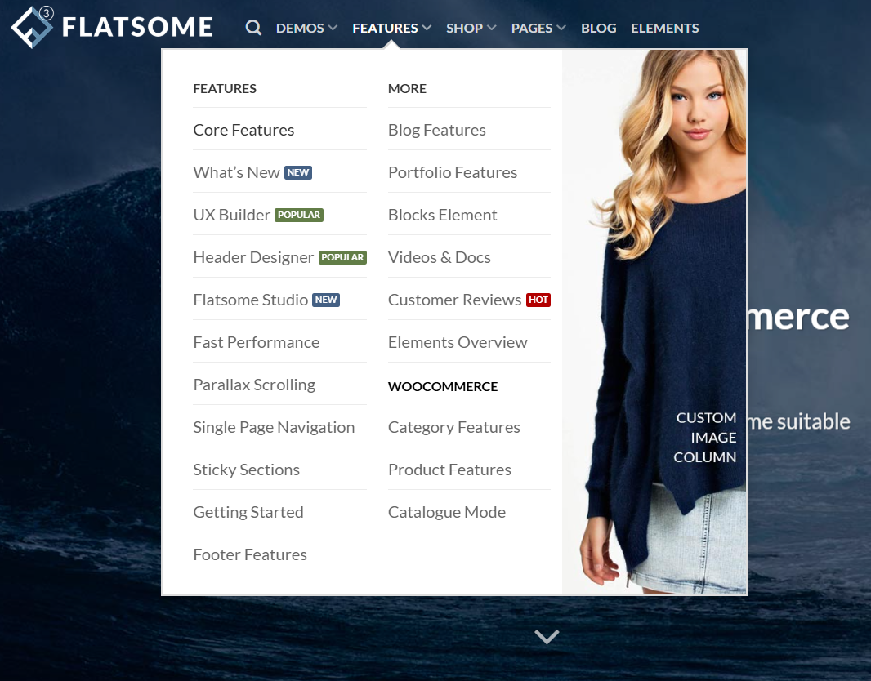Open the ELEMENTS menu item
This screenshot has height=681, width=871.
(x=664, y=27)
